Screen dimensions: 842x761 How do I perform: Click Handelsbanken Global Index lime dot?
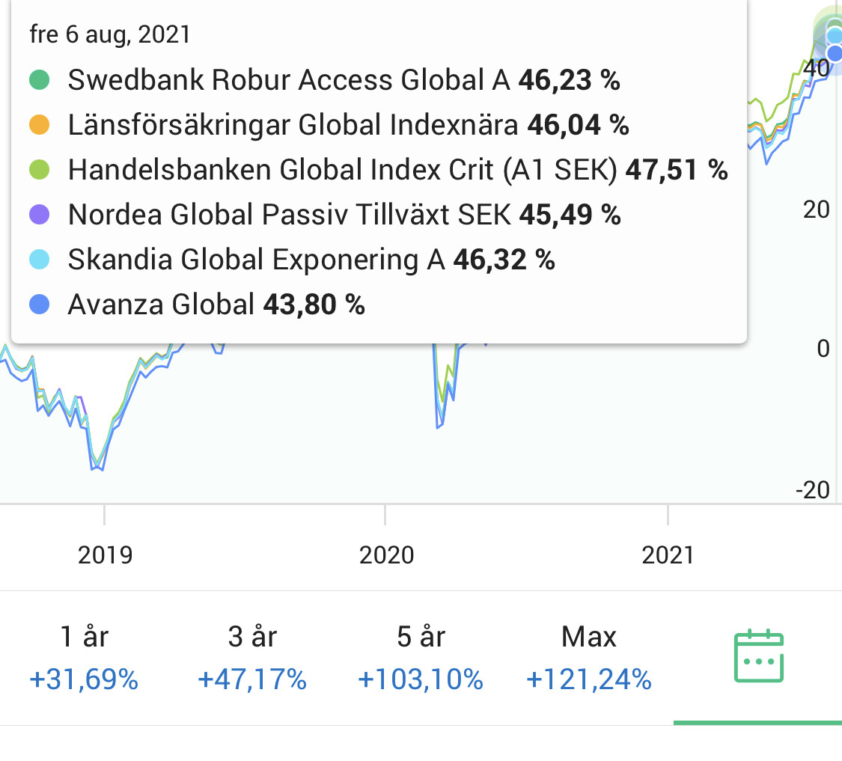[40, 170]
